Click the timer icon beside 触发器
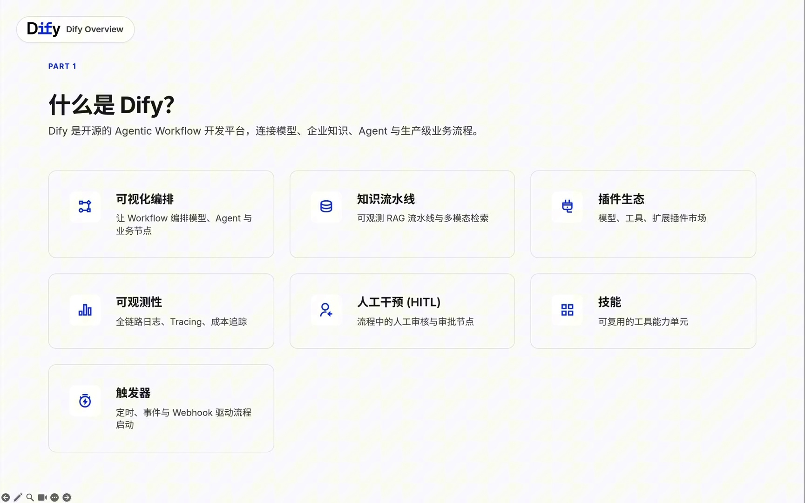This screenshot has width=805, height=503. coord(85,401)
